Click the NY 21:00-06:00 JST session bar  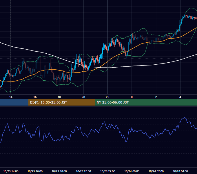pyautogui.click(x=146, y=102)
